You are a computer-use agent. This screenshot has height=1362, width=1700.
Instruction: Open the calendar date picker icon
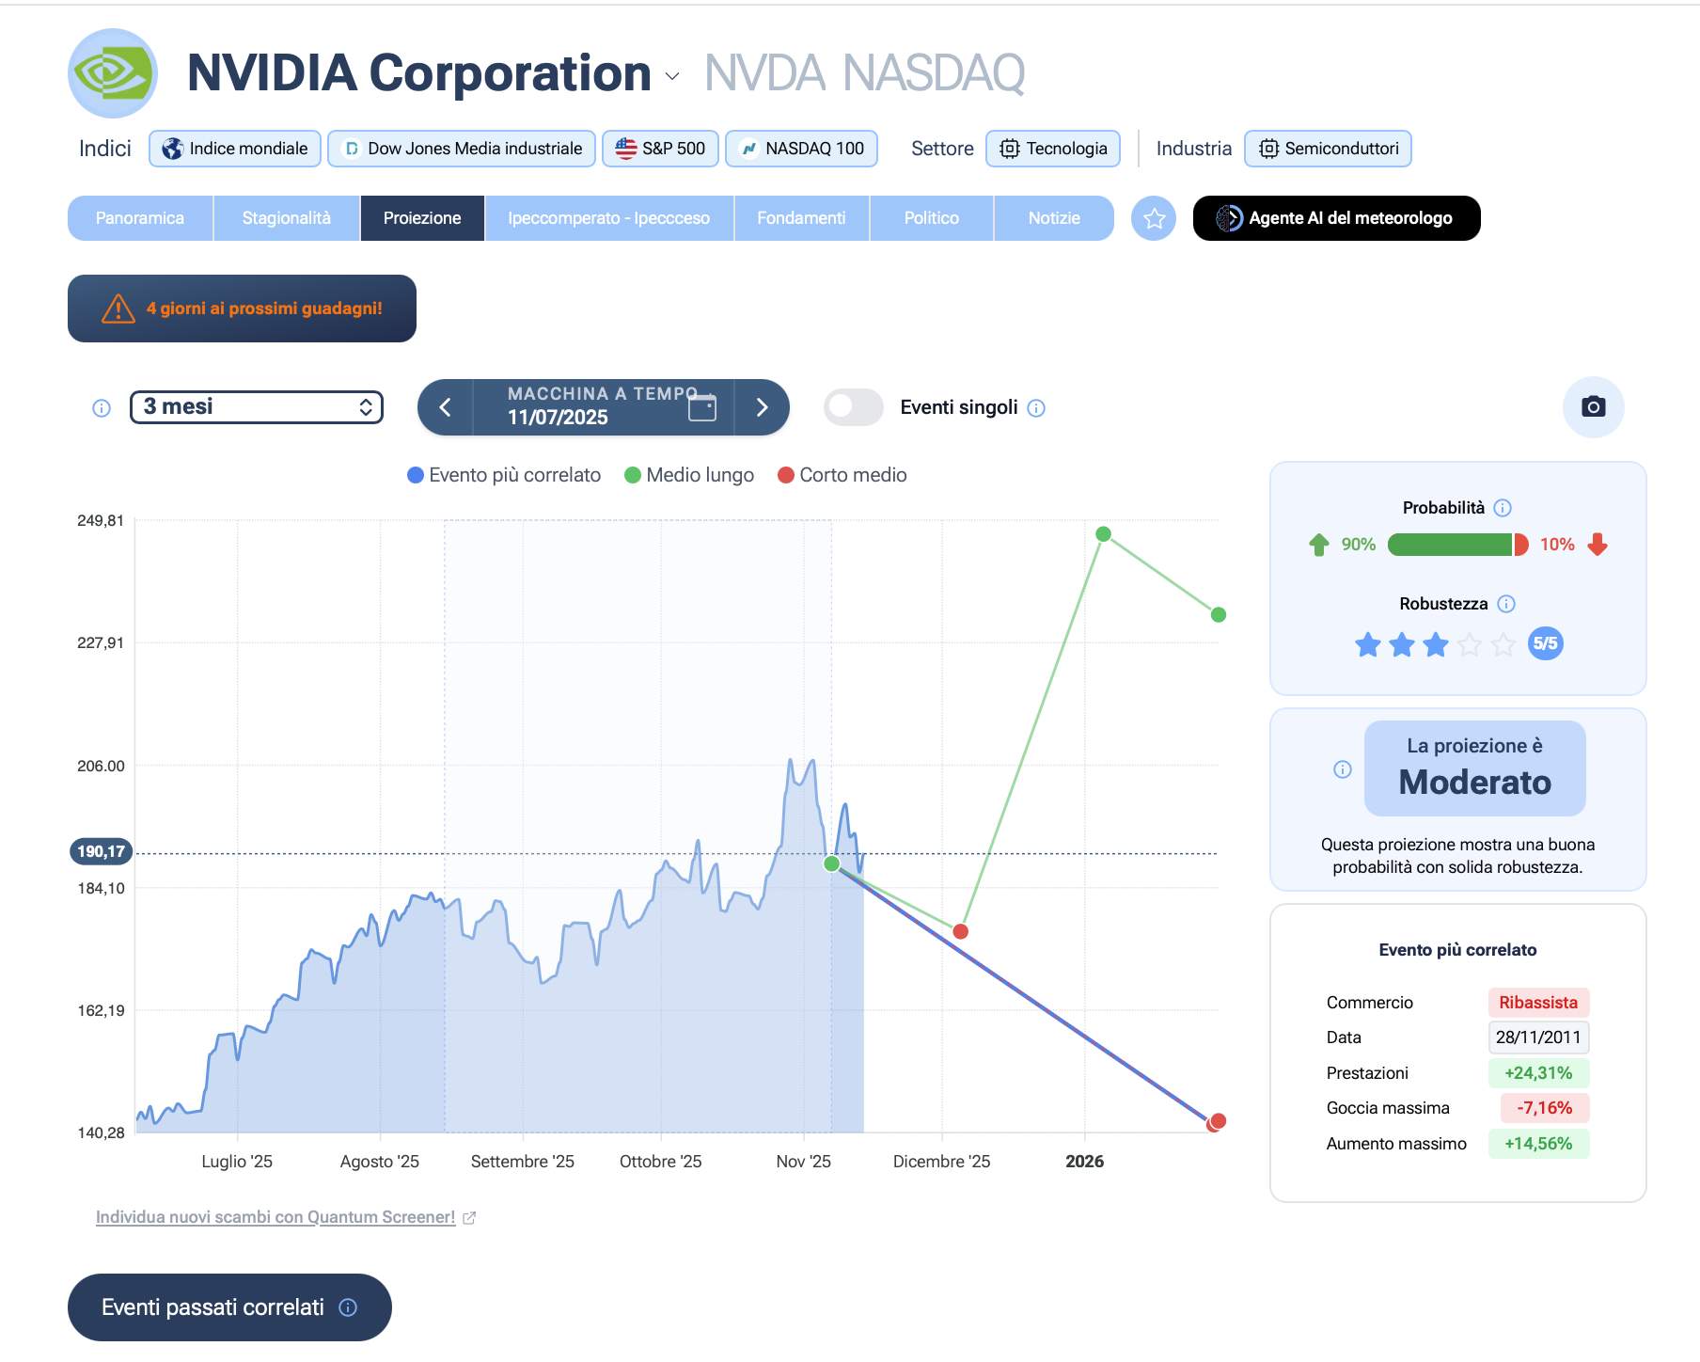(701, 407)
